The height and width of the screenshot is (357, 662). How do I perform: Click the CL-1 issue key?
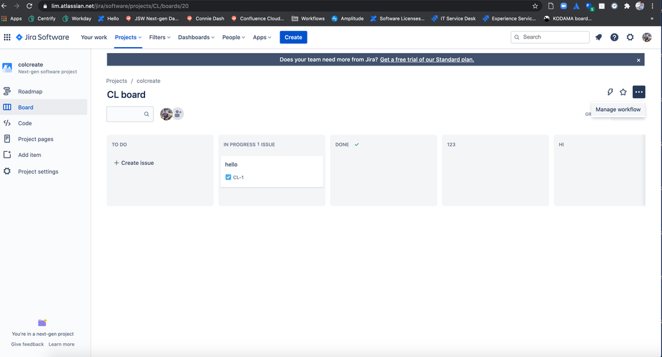pos(238,178)
